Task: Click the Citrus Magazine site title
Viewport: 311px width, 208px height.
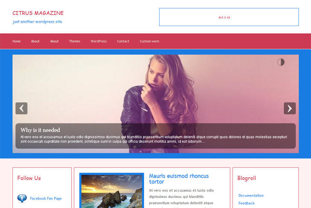Action: pos(38,13)
